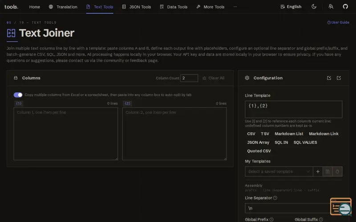The height and width of the screenshot is (222, 356).
Task: Click the delete template trash icon
Action: (x=337, y=171)
